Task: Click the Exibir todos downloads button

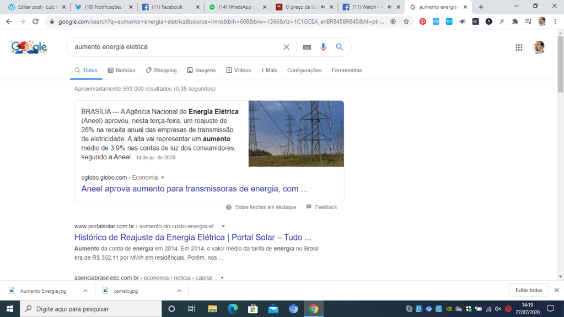Action: [528, 290]
